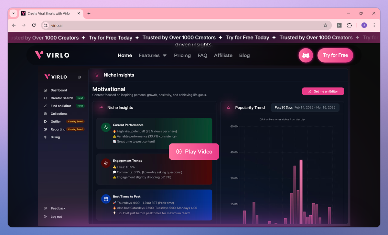Click the Feedback chat icon

(x=45, y=208)
